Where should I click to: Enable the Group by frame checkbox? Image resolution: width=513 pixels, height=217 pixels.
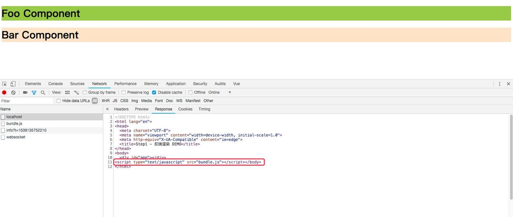coord(85,92)
